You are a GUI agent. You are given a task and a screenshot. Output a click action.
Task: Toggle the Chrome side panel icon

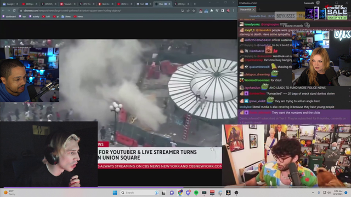[223, 10]
